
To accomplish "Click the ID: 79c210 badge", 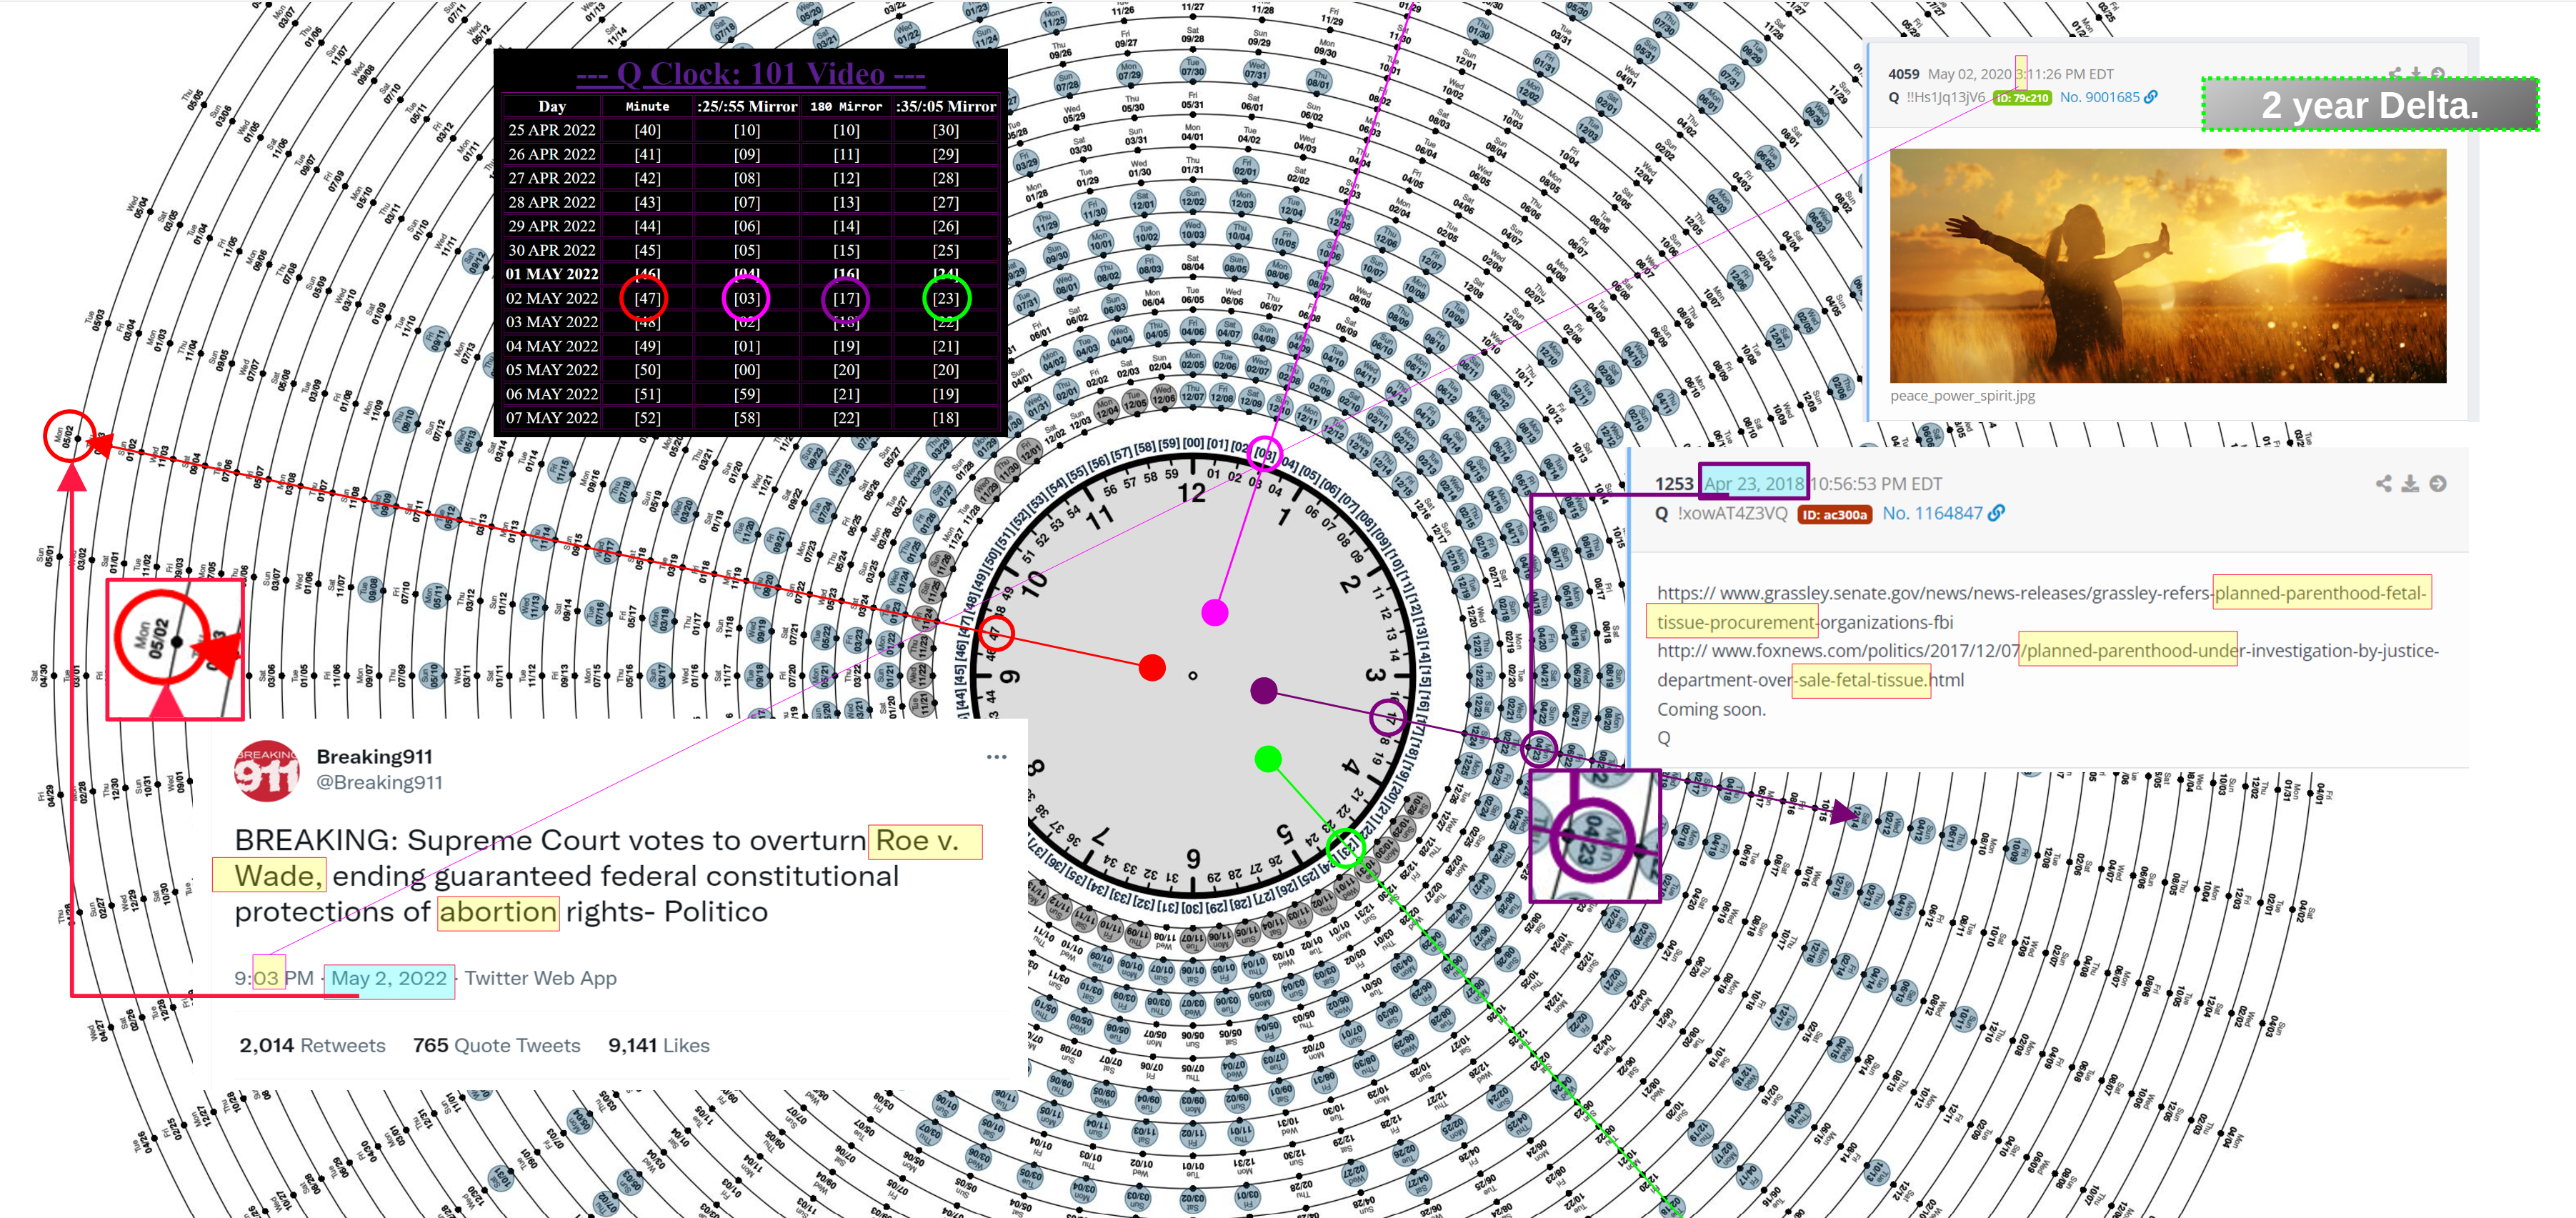I will (2022, 98).
